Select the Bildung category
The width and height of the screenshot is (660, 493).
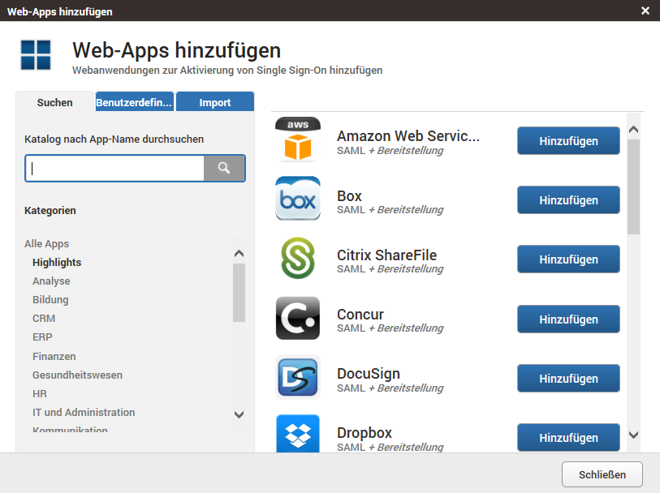(x=50, y=300)
